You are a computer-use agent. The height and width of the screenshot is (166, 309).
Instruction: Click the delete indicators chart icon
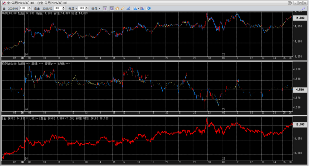coord(142,8)
